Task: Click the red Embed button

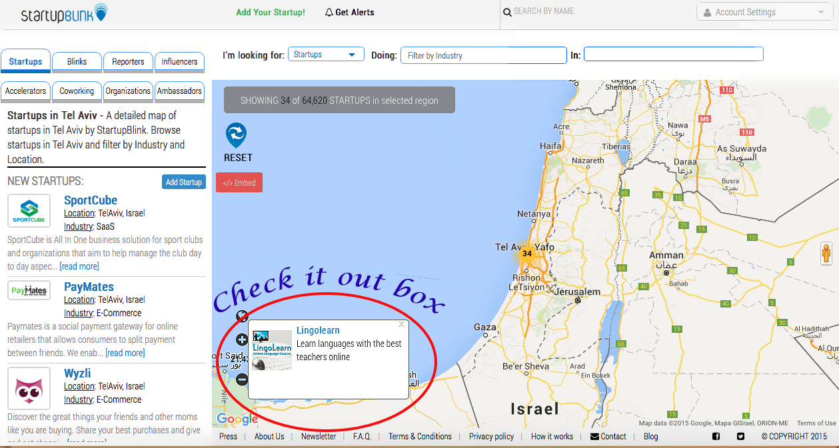Action: (x=239, y=183)
